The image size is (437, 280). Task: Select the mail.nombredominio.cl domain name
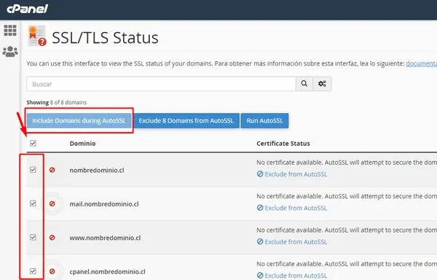104,204
